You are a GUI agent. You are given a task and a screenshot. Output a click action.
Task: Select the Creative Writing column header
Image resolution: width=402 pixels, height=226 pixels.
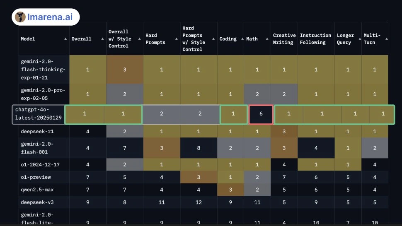[x=284, y=39]
